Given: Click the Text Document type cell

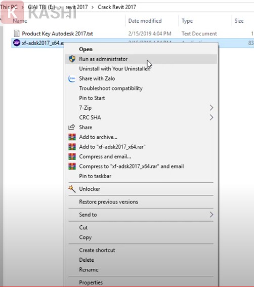Looking at the screenshot, I should (199, 33).
